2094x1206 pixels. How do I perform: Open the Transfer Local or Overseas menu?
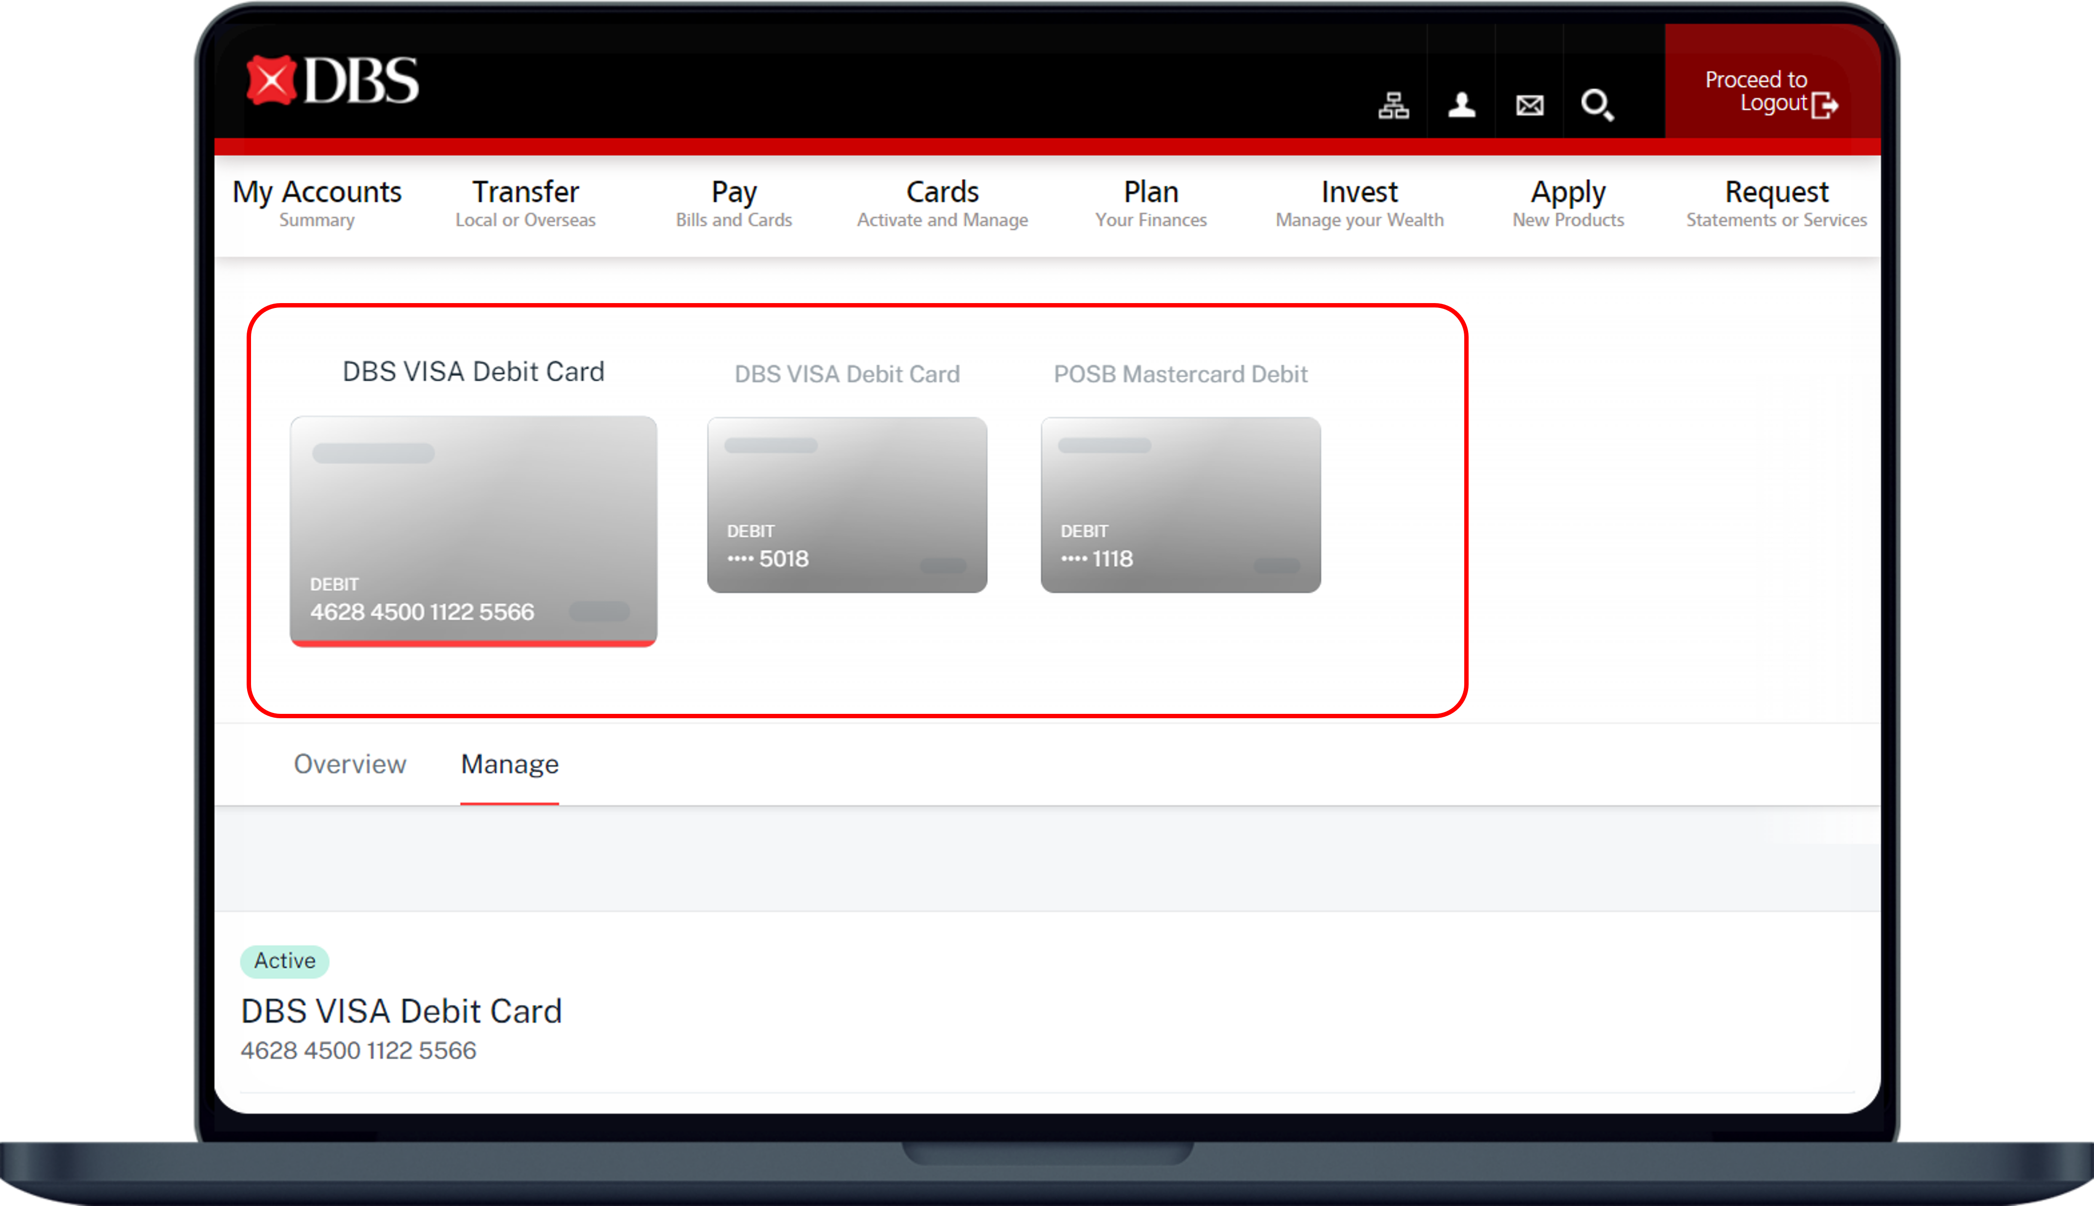[x=525, y=203]
